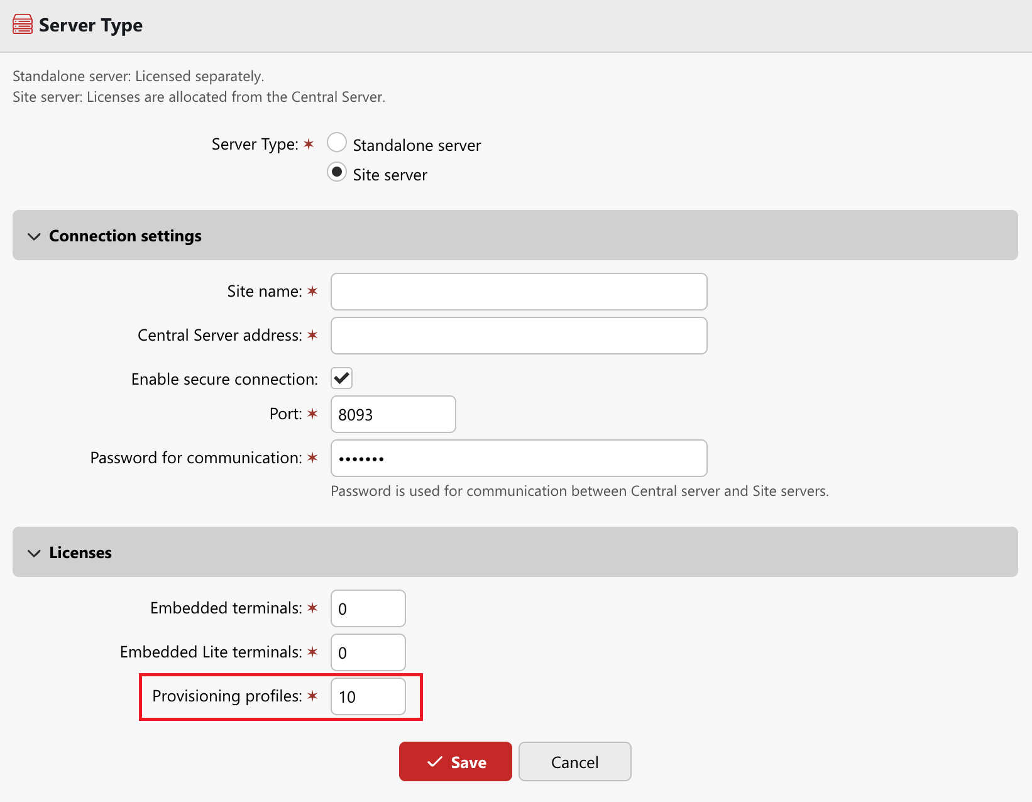Click the Enable secure connection label
The height and width of the screenshot is (802, 1032).
[x=224, y=379]
